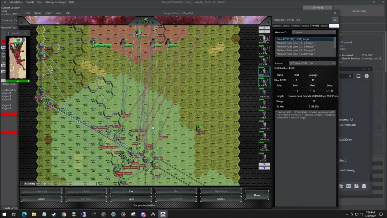Click the Spot button
The width and height of the screenshot is (387, 218).
(x=131, y=199)
